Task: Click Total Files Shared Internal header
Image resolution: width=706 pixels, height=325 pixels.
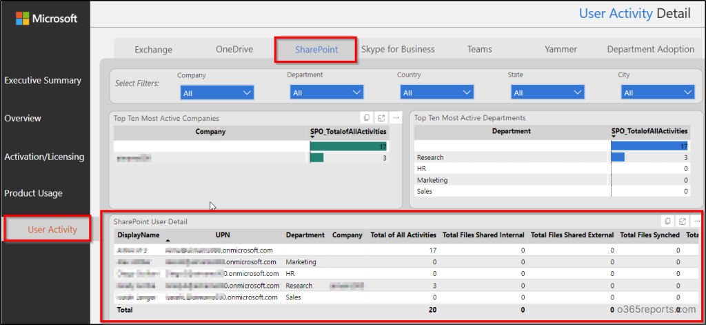Action: coord(483,235)
